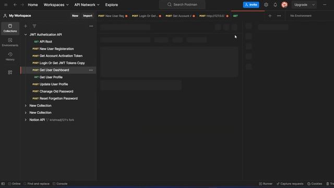Open the Workspaces dropdown
Image resolution: width=334 pixels, height=188 pixels.
tap(56, 5)
